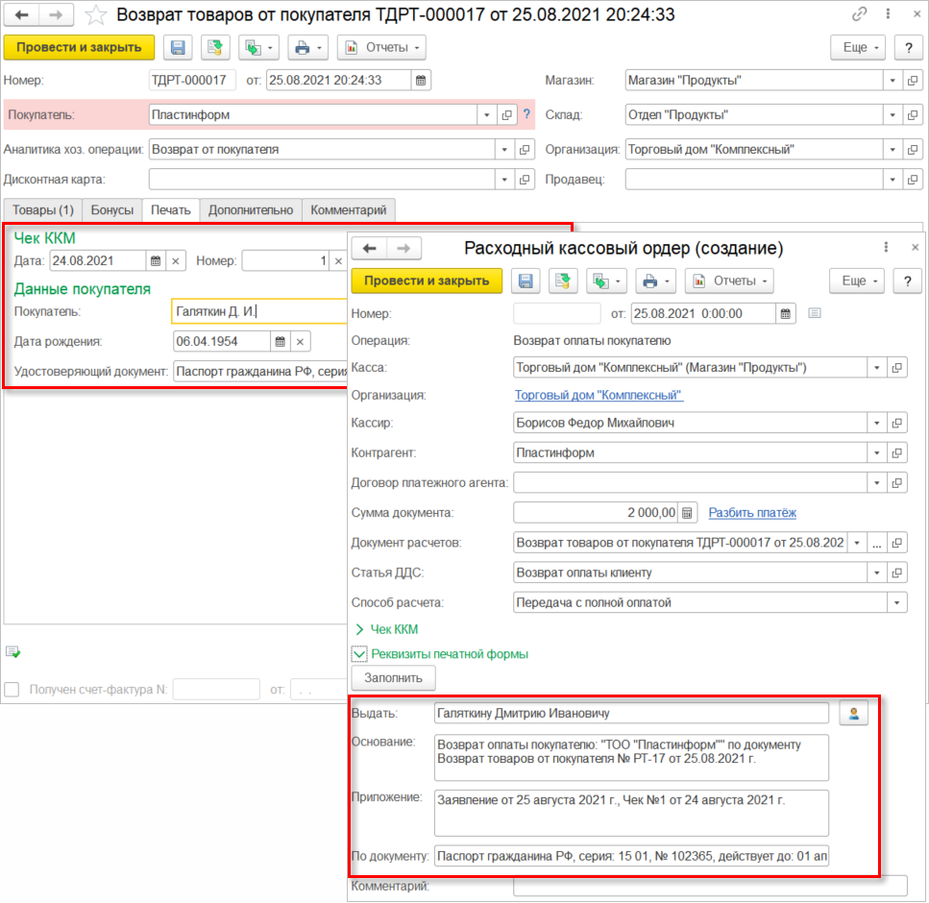Open help in the cash order window
Viewport: 929px width, 903px height.
tap(908, 281)
